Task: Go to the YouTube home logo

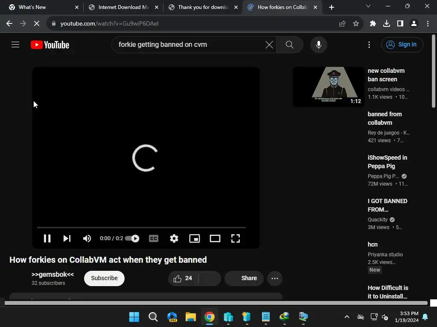Action: pyautogui.click(x=50, y=45)
